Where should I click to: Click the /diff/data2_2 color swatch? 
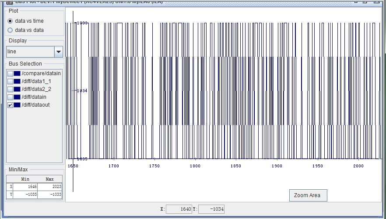17,89
